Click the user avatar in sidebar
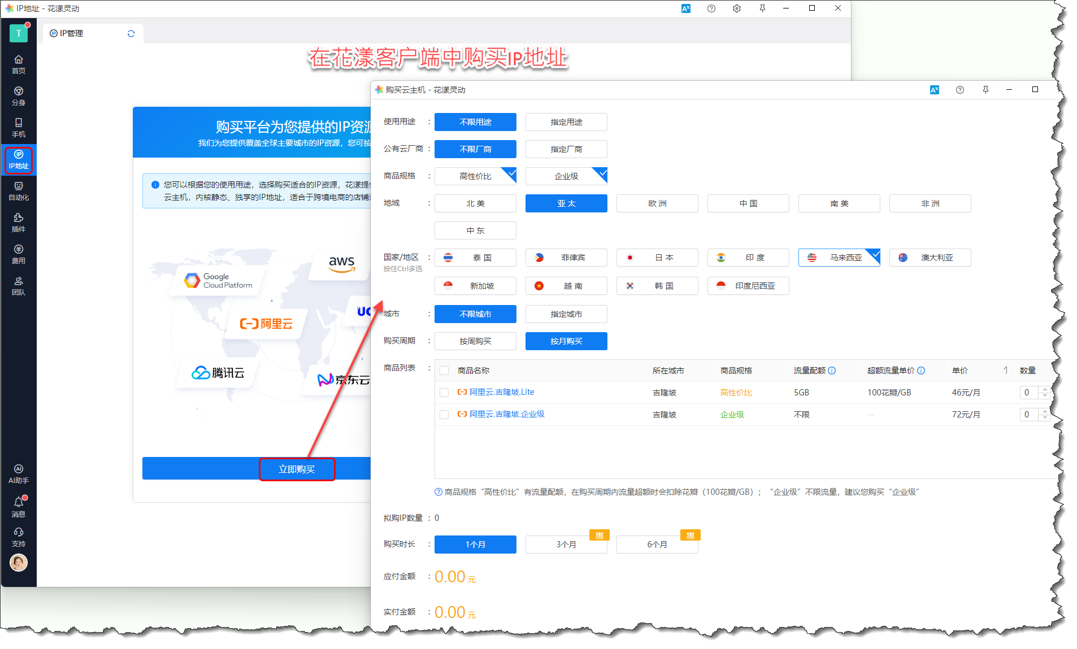 (x=19, y=563)
